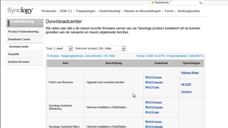
Task: Click the Ondersteuning sidebar header
Action: pos(25,23)
